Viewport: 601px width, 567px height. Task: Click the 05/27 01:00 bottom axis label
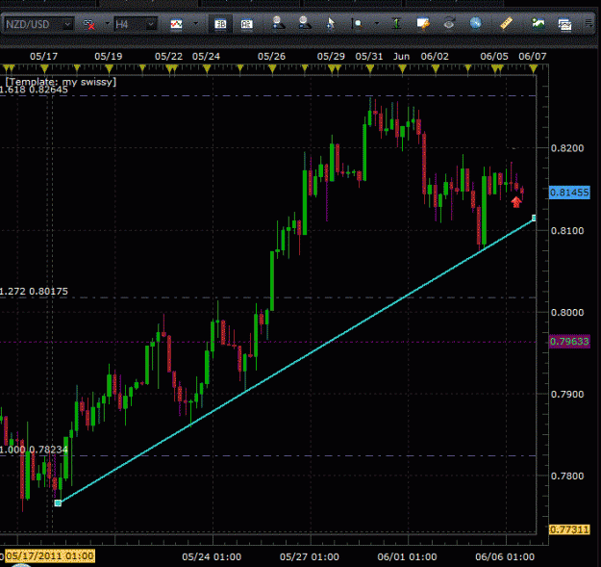pos(310,556)
